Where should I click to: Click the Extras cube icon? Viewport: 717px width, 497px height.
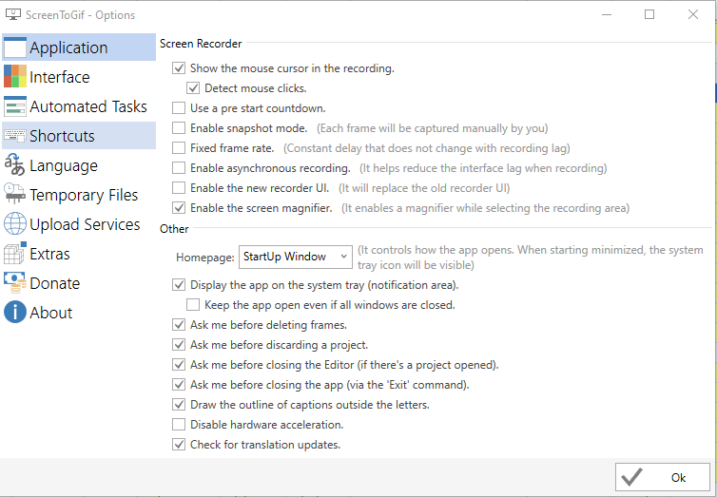coord(15,254)
